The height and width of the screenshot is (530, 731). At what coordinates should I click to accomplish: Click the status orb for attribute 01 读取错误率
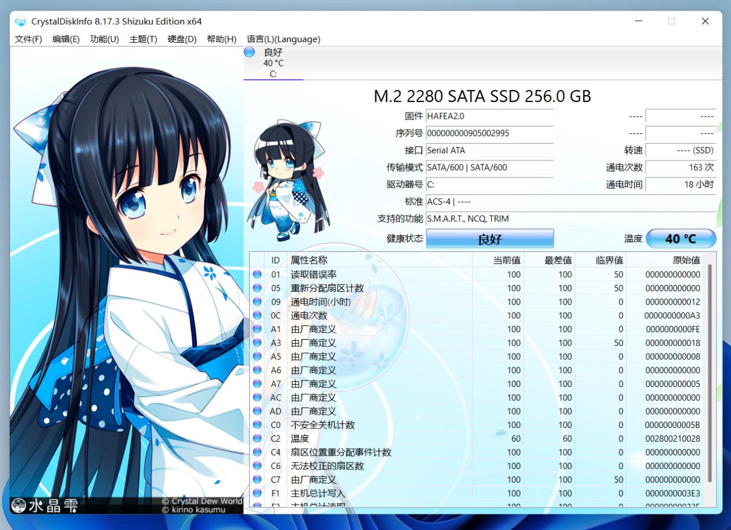click(257, 275)
